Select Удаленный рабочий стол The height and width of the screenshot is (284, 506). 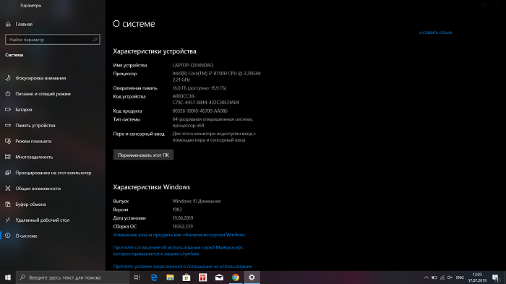click(38, 220)
